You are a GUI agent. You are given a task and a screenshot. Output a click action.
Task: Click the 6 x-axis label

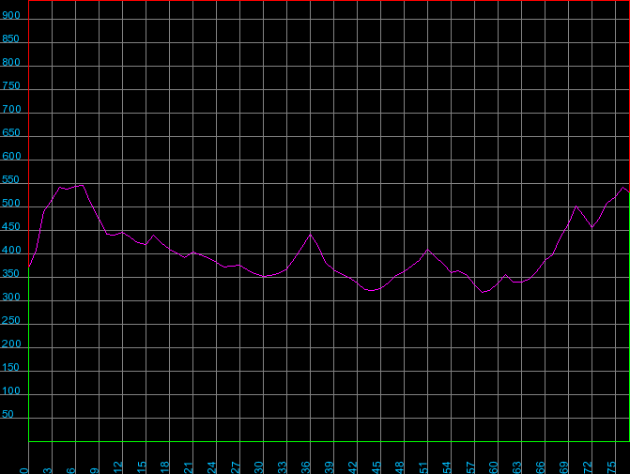[70, 470]
